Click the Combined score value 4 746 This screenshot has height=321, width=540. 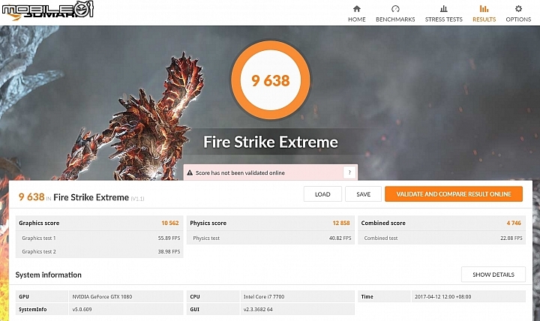click(514, 223)
